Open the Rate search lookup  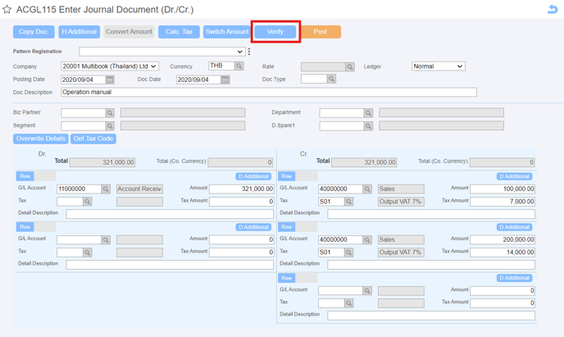click(349, 66)
